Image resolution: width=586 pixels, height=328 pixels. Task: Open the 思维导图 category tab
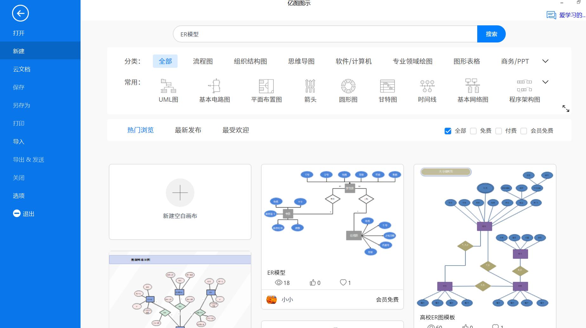(x=301, y=61)
